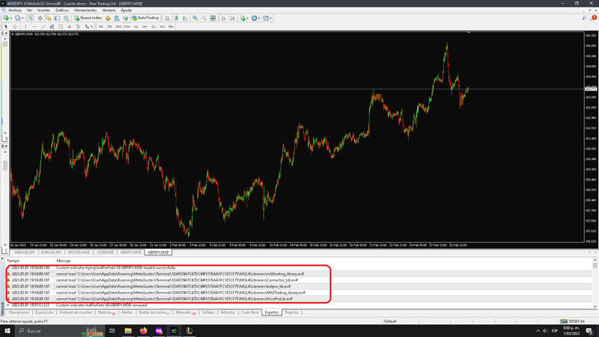Enable chart auto scroll
The image size is (599, 337).
point(223,18)
